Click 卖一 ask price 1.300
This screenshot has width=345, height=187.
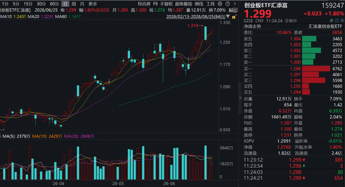[x=295, y=62]
